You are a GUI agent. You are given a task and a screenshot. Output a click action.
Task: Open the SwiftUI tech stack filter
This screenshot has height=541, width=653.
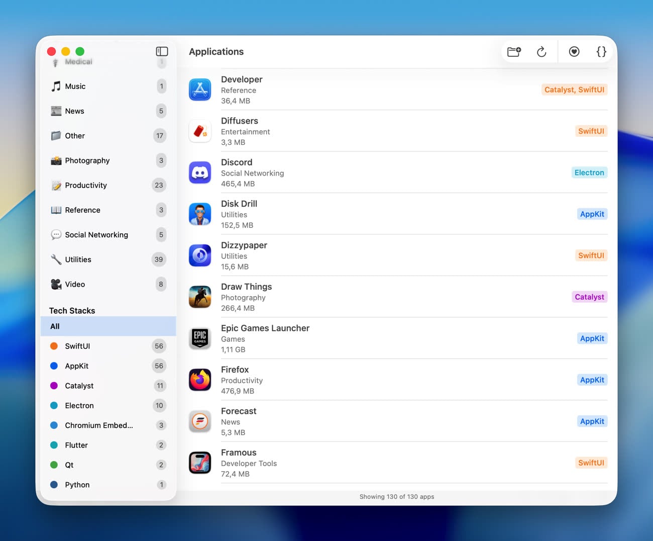[78, 346]
